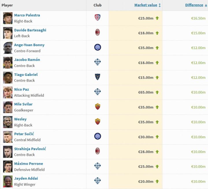Sort the table by Market value column
This screenshot has width=208, height=189.
coord(146,5)
